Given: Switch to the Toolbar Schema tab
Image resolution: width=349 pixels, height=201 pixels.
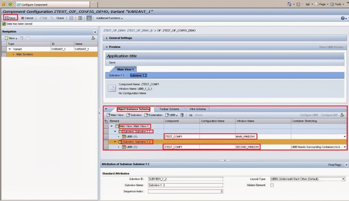Looking at the screenshot, I should [169, 109].
